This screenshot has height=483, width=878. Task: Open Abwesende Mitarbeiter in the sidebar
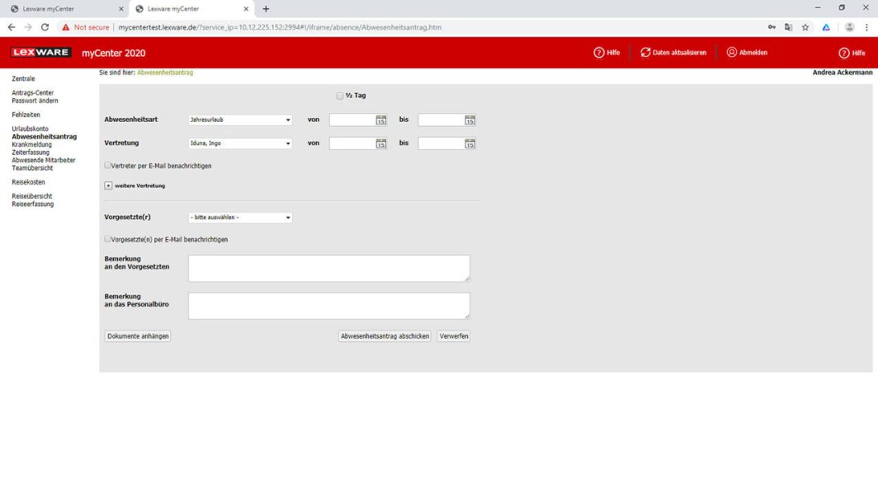(44, 160)
